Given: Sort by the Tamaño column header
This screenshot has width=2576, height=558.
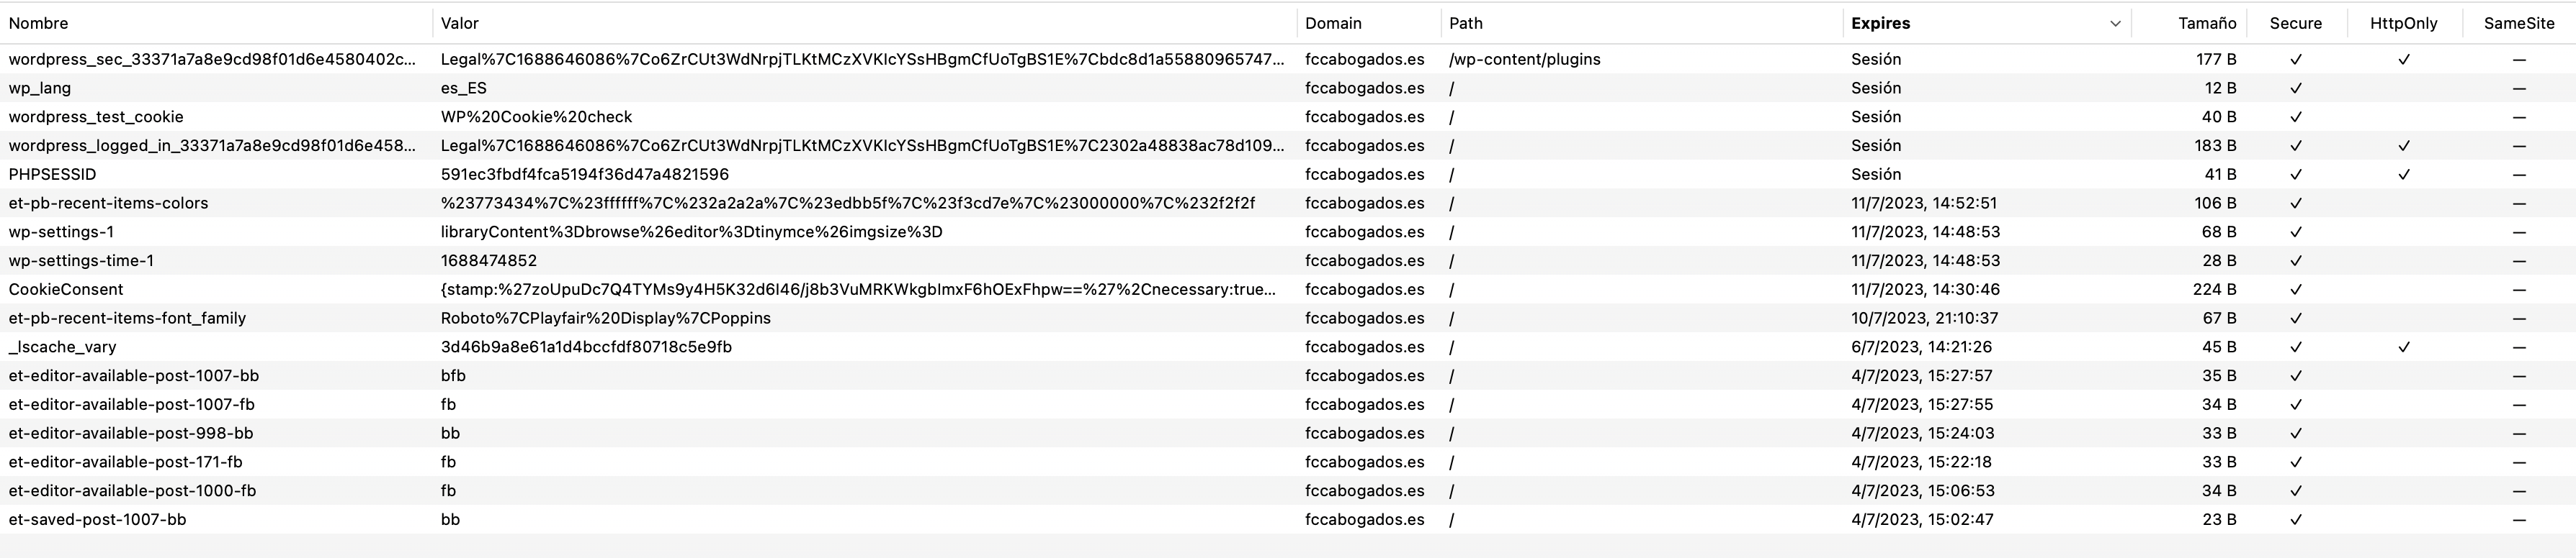Looking at the screenshot, I should [x=2207, y=23].
